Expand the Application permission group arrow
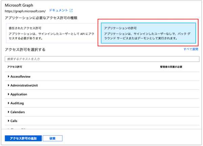The width and height of the screenshot is (203, 146). coord(8,94)
